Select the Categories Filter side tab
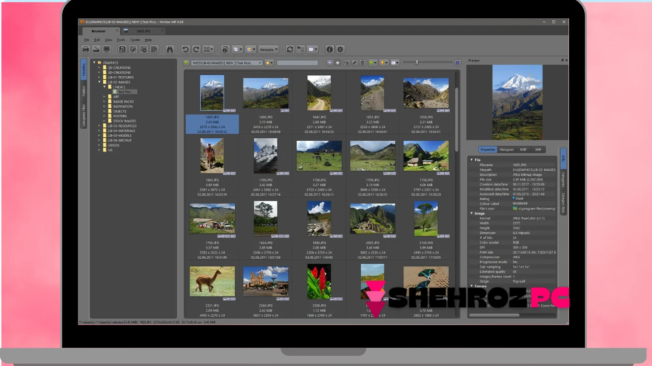The height and width of the screenshot is (366, 652). 84,115
